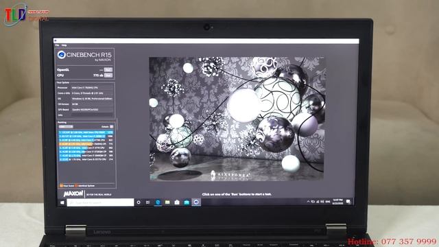Screen dimensions: 439x247
Task: Open the Help menu in Cinebench
Action: click(x=64, y=45)
